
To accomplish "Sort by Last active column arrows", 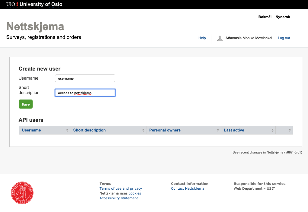I will (x=272, y=130).
